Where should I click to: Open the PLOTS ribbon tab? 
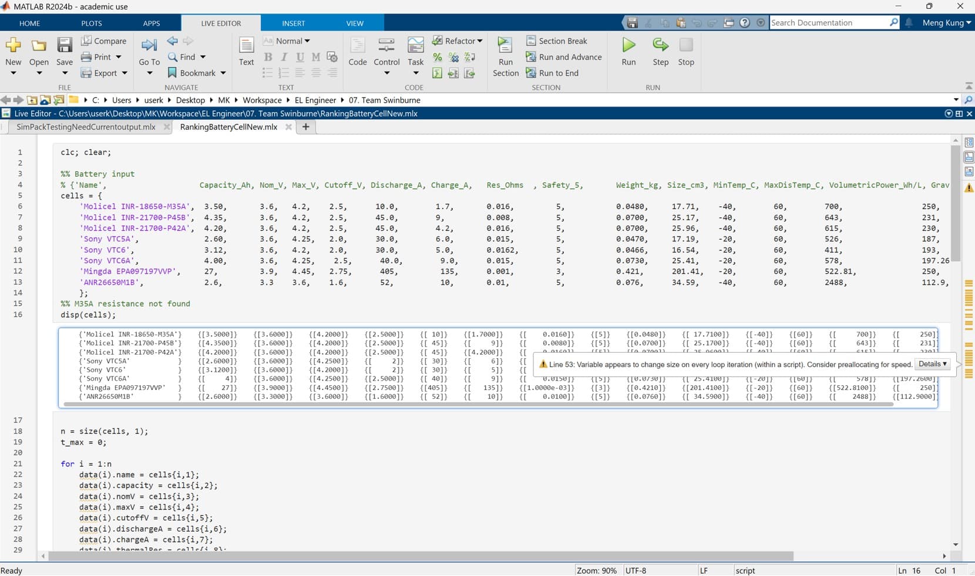pos(92,23)
